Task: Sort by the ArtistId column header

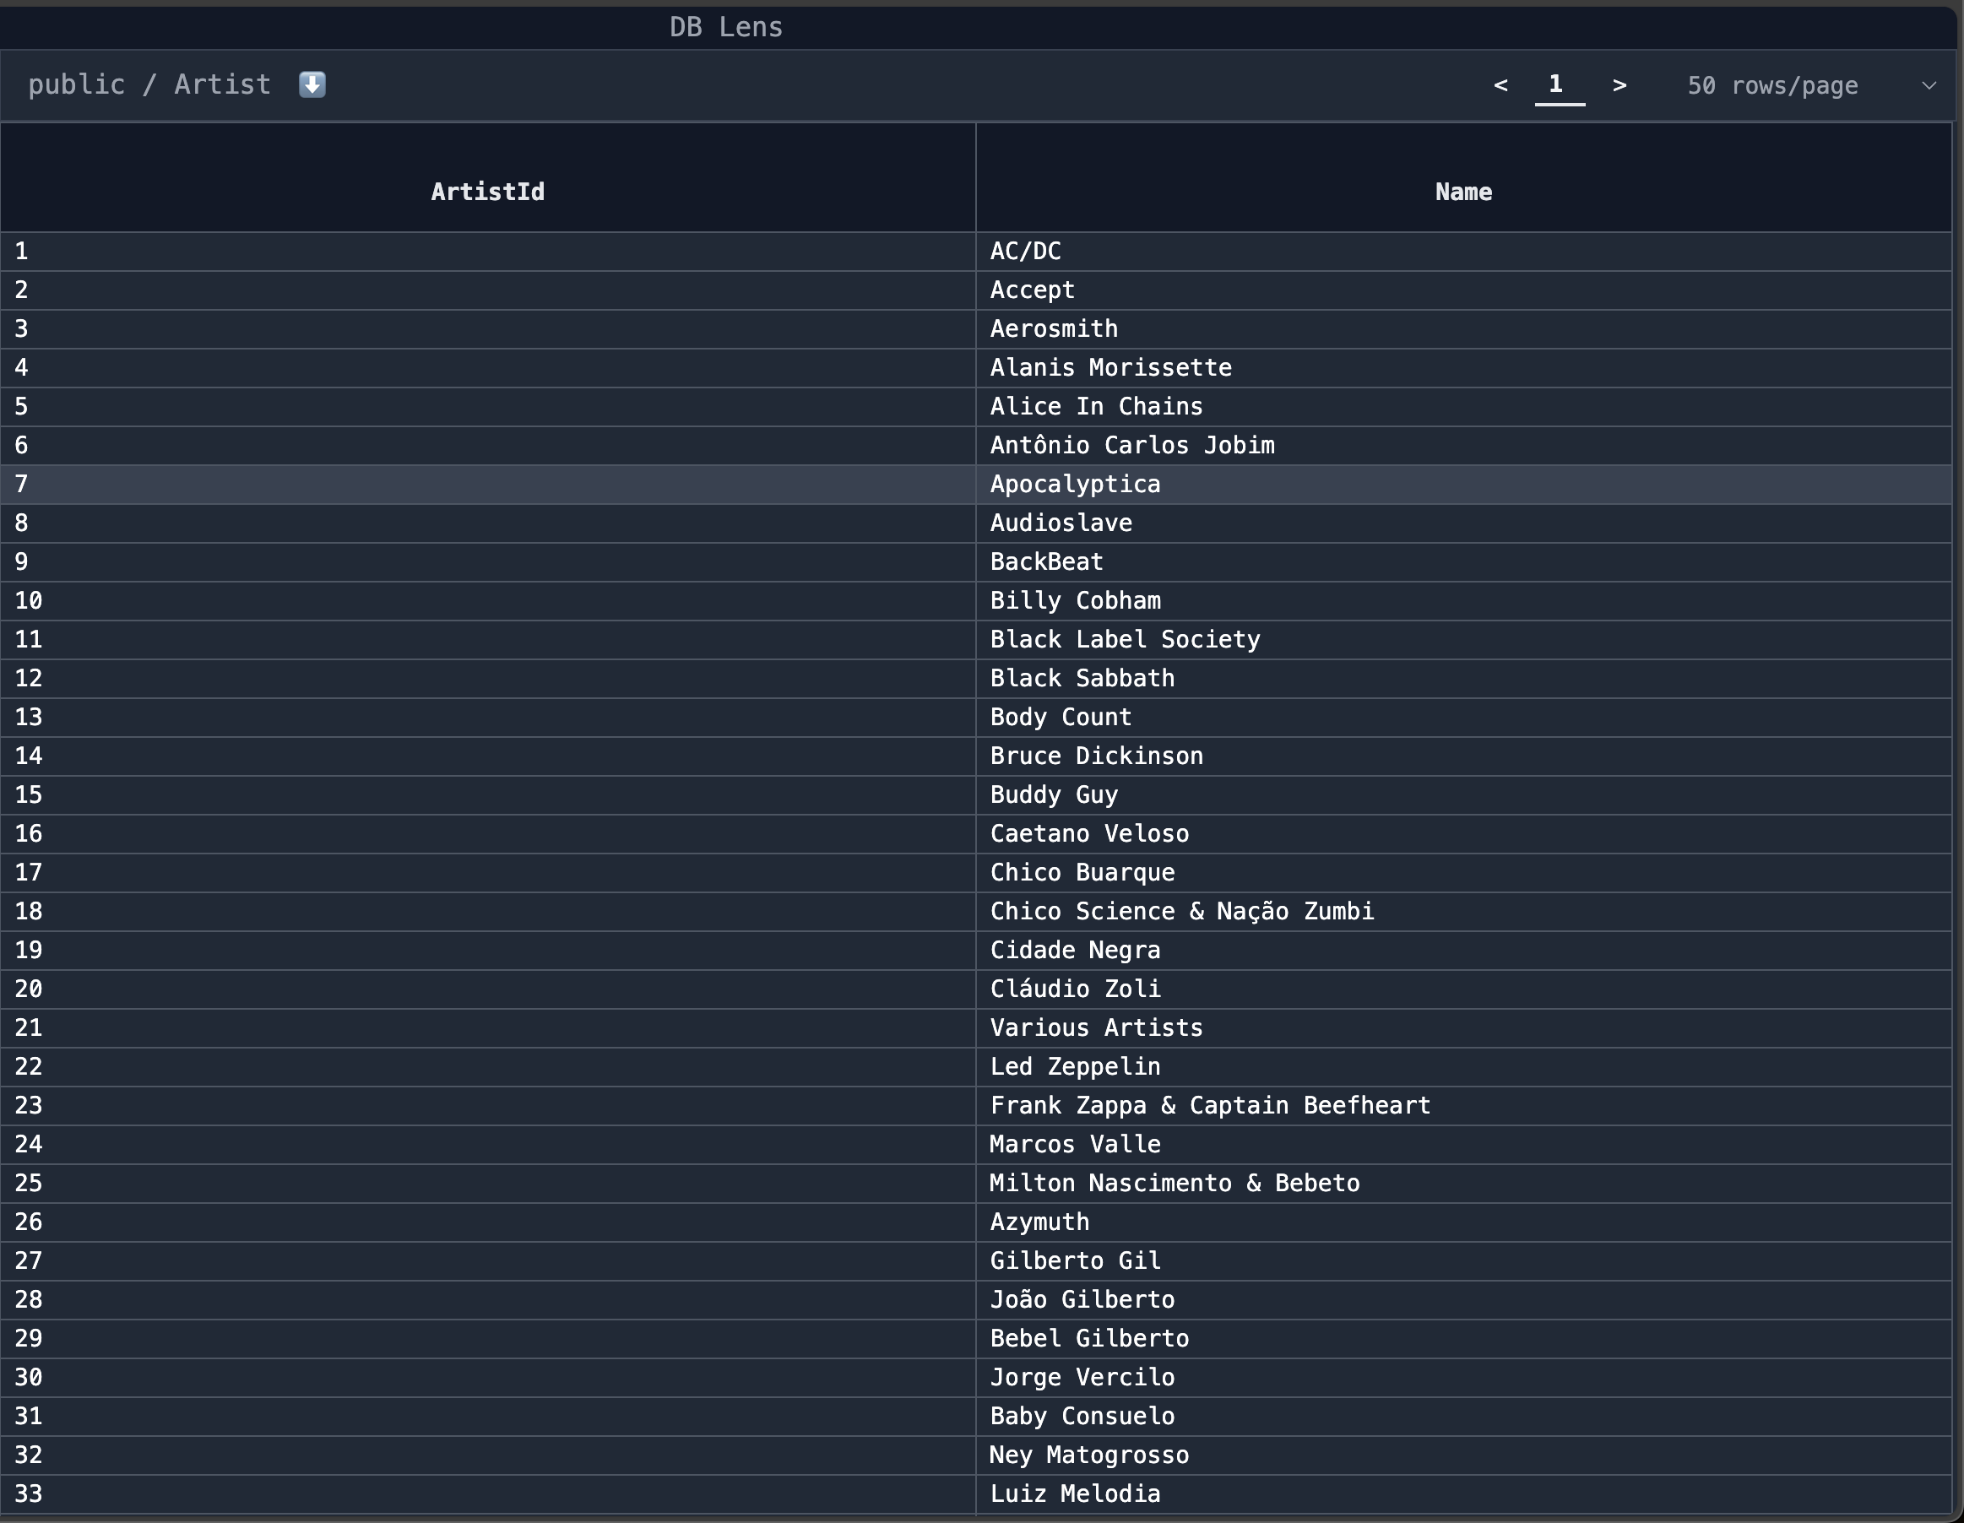Action: coord(486,191)
